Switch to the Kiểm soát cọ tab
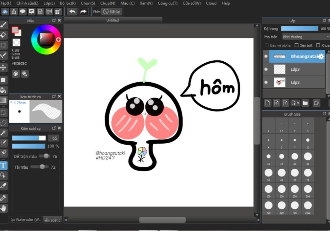This screenshot has width=330, height=231. 52,220
